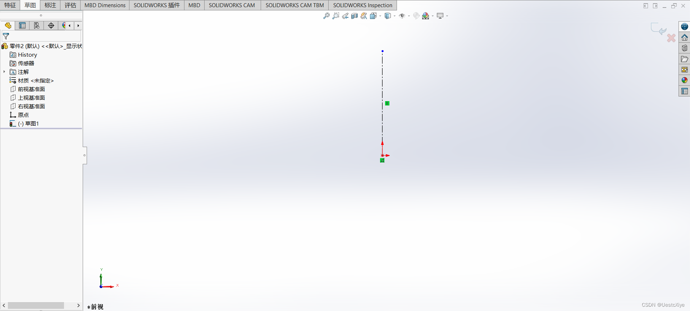
Task: Click the View Settings monitor icon
Action: [x=440, y=16]
